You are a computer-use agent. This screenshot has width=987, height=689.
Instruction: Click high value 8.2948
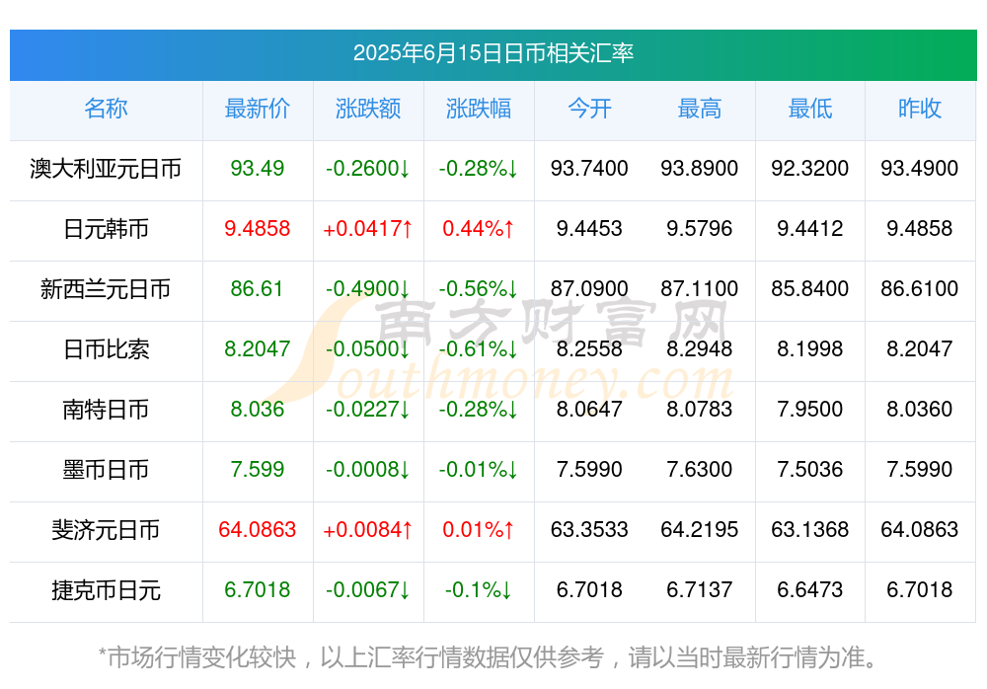click(700, 348)
